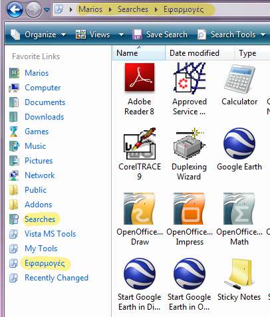Viewport: 270px width, 317px height.
Task: Select the OpenOffice Math icon
Action: pyautogui.click(x=239, y=209)
